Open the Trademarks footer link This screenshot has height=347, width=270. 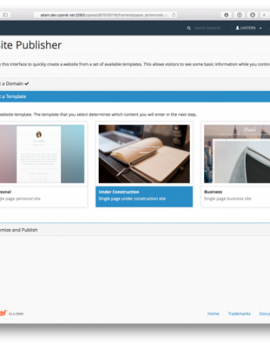239,314
